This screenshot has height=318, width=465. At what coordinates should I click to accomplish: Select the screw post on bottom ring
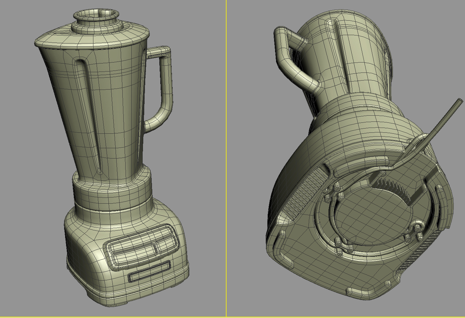(x=418, y=228)
